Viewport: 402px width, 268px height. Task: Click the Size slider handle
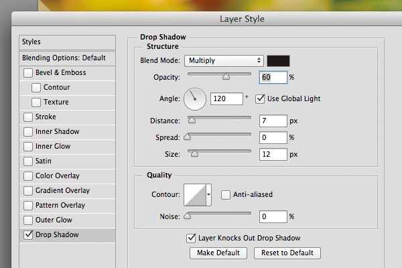194,153
